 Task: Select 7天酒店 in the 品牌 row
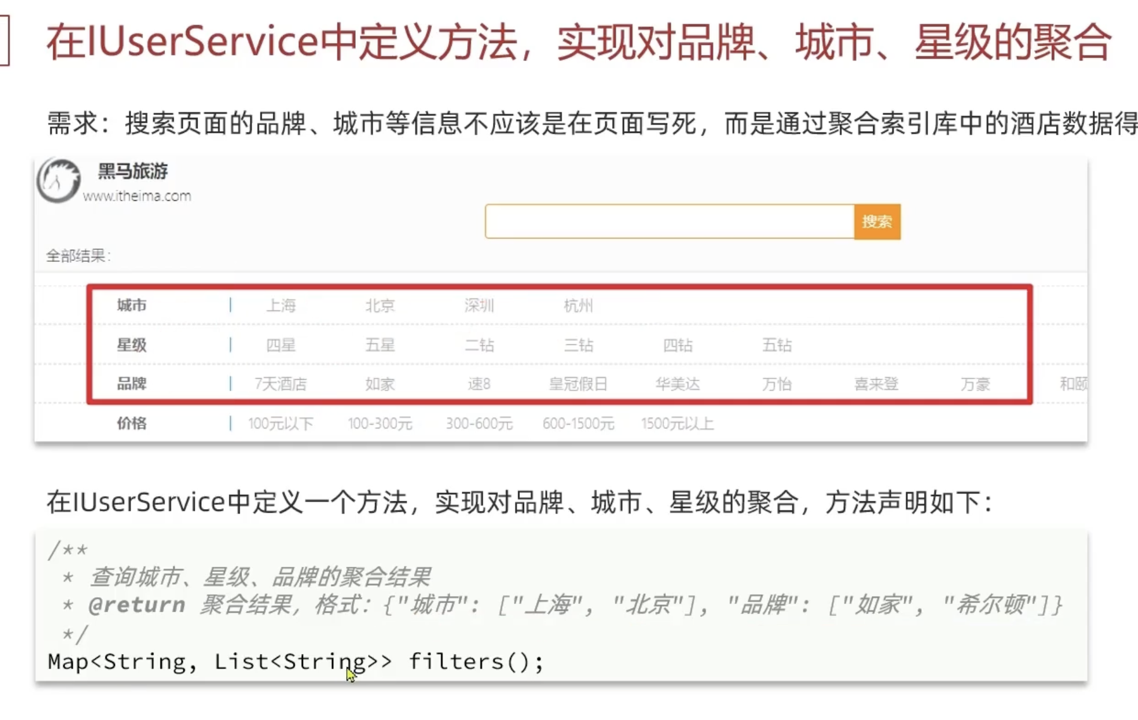tap(282, 384)
